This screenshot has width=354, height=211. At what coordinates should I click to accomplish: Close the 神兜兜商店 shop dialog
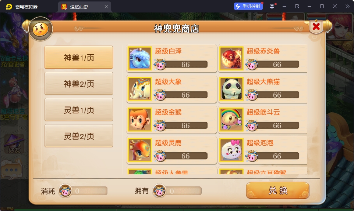[x=316, y=26]
